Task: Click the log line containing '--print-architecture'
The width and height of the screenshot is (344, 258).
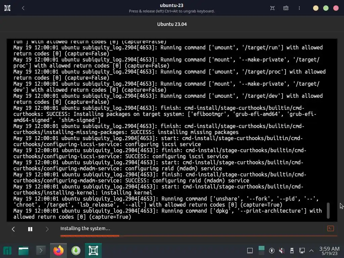Action: pyautogui.click(x=167, y=214)
